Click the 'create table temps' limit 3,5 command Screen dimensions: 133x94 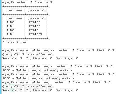(58, 66)
